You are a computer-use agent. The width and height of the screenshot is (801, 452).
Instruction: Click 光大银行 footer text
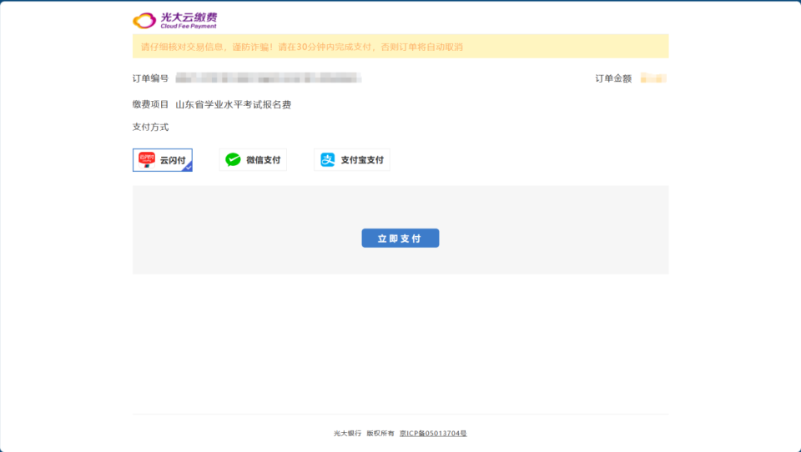coord(347,433)
